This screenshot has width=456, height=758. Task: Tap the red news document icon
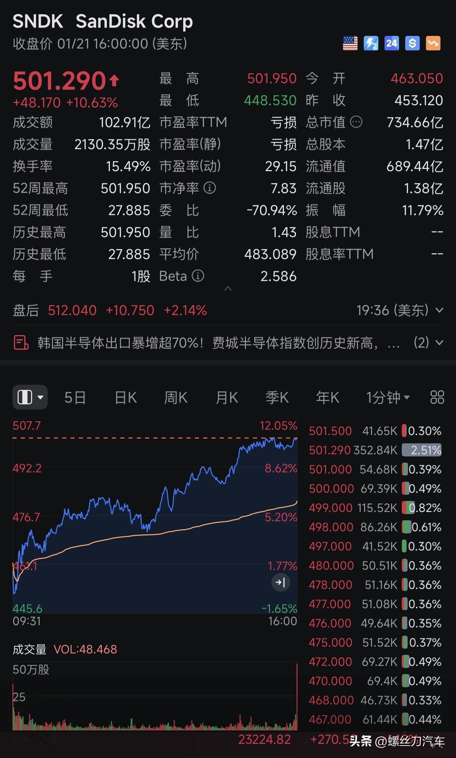[x=21, y=343]
